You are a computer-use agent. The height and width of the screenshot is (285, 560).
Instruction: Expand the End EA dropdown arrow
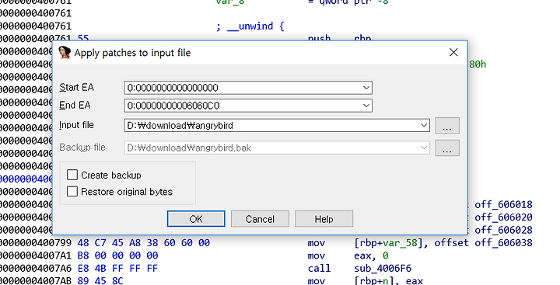click(366, 106)
